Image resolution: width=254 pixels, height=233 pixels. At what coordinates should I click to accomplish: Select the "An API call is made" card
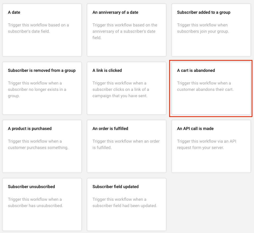211,146
